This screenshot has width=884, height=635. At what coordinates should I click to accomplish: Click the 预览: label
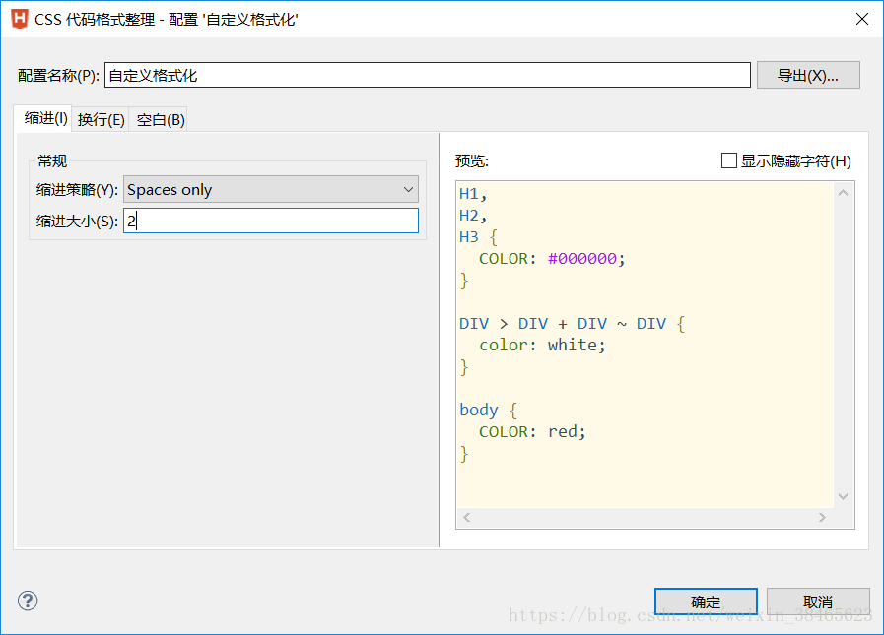[472, 161]
